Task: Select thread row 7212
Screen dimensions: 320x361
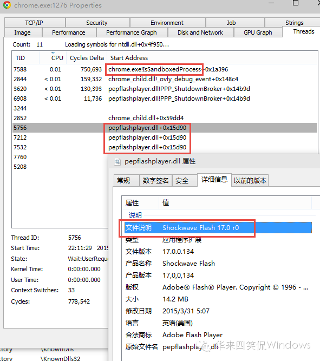Action: pyautogui.click(x=165, y=137)
